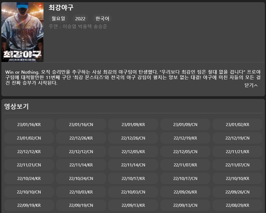The image size is (266, 213).
Task: Play episode 22/12/26/KR
Action: pyautogui.click(x=81, y=138)
